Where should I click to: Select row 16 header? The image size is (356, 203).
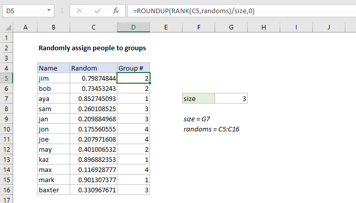point(6,190)
